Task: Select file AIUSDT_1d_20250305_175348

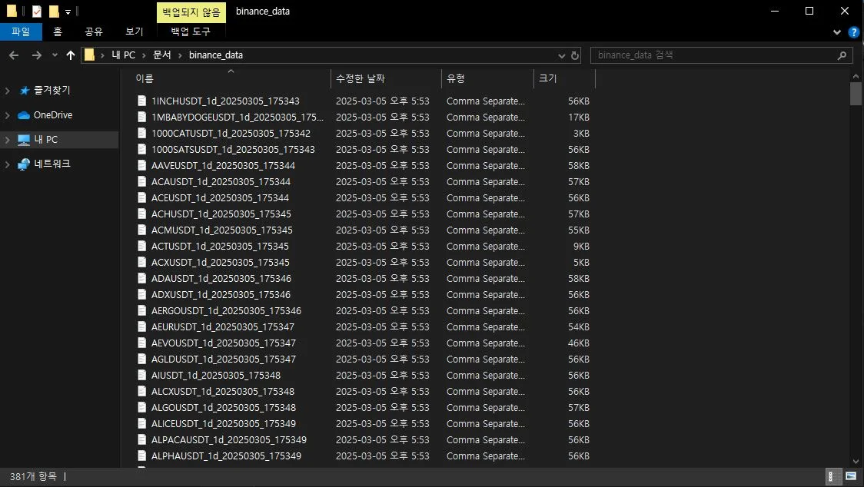Action: click(216, 375)
